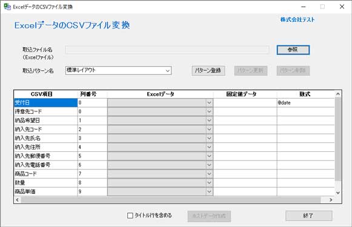Viewport: 352px width, 227px height.
Task: Click the 取込ファイル名 input field
Action: pyautogui.click(x=167, y=50)
